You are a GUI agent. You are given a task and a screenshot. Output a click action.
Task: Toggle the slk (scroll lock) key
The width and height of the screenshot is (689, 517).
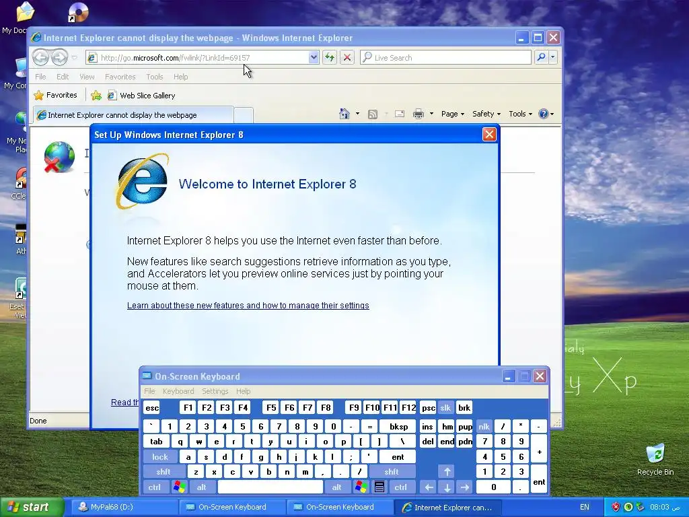pyautogui.click(x=445, y=407)
